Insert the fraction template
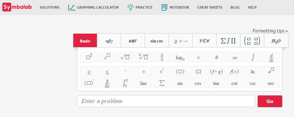This screenshot has height=117, width=294. click(162, 57)
